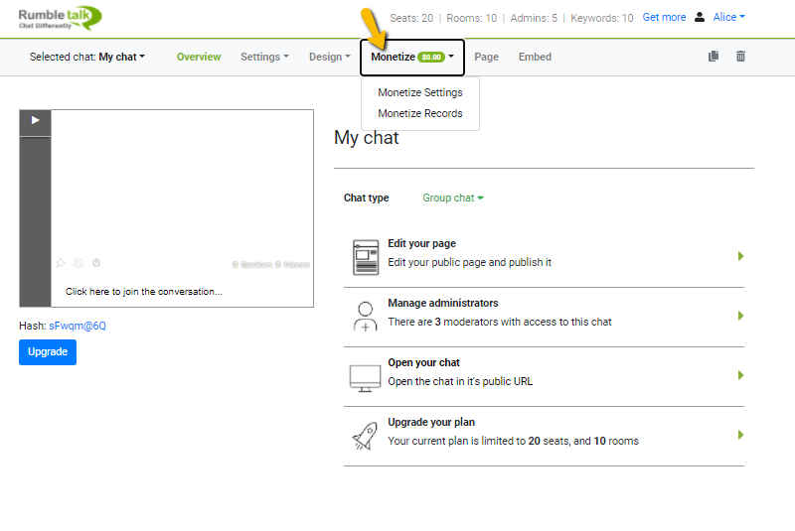Follow the Get more link

[664, 17]
